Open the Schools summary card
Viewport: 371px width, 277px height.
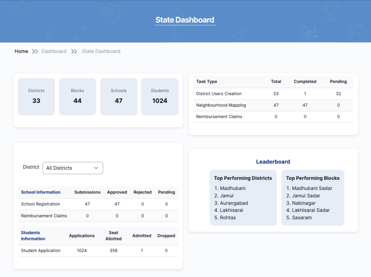118,96
